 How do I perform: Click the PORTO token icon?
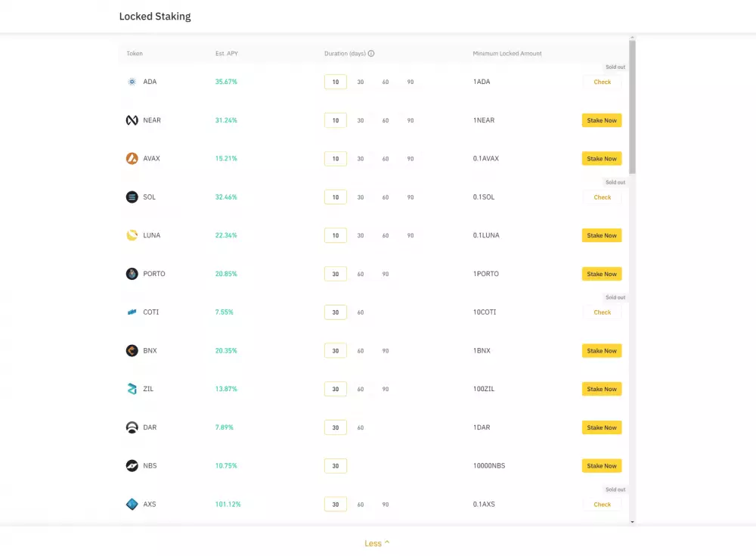click(x=130, y=273)
